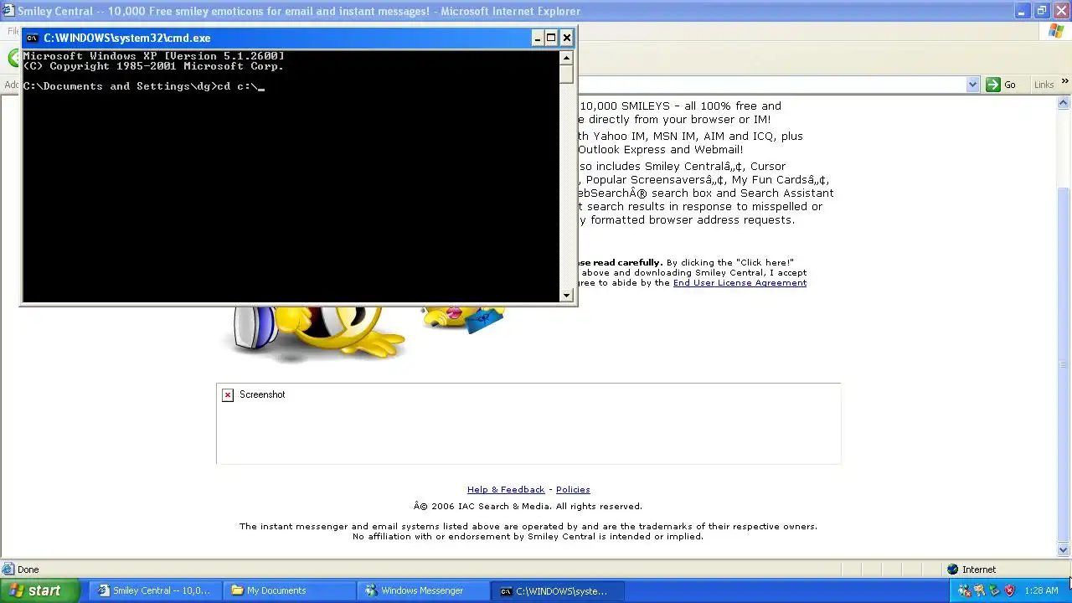Click the Windows Messenger tray icon
Viewport: 1072px width, 603px height.
964,590
